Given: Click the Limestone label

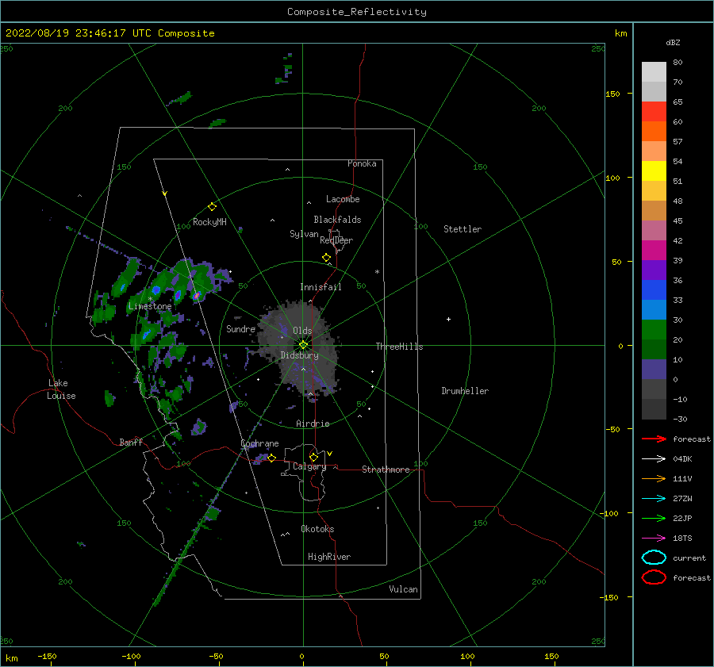Looking at the screenshot, I should [x=150, y=306].
